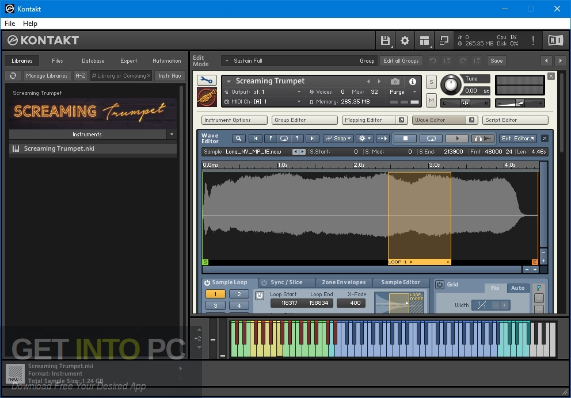Click the Screaming Trumpet instrument icon

coord(207,97)
